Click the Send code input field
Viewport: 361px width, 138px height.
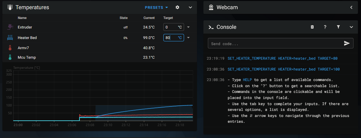point(274,44)
